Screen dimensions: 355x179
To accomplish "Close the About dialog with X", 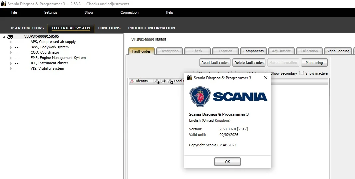I will tap(265, 78).
